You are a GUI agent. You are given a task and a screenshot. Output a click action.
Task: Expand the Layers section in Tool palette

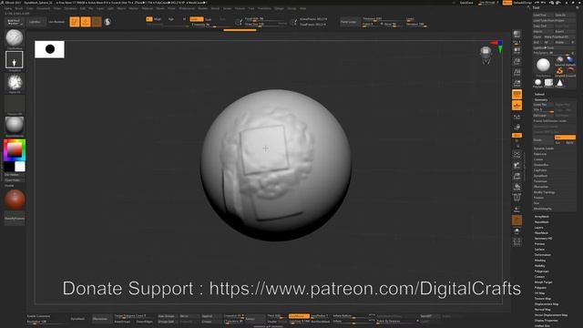point(538,227)
